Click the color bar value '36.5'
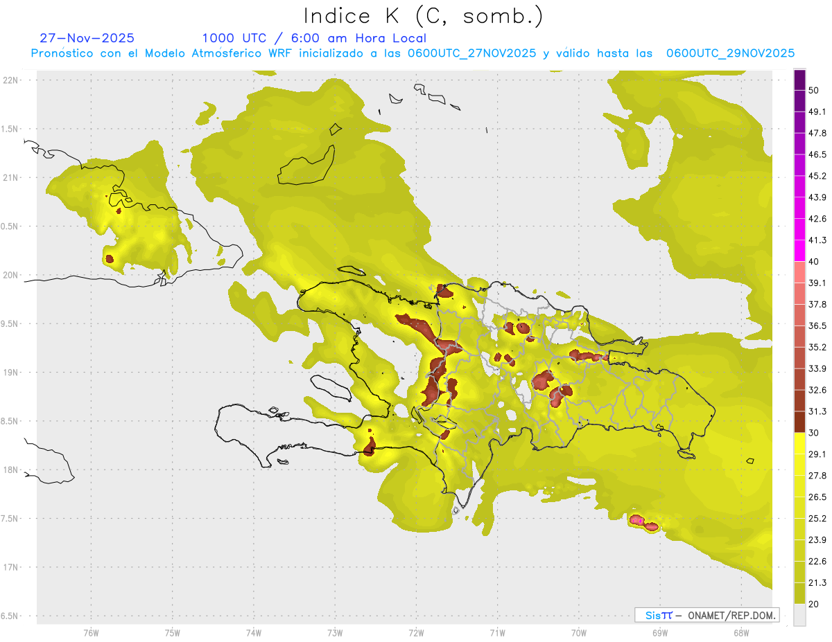The image size is (832, 642). point(817,326)
